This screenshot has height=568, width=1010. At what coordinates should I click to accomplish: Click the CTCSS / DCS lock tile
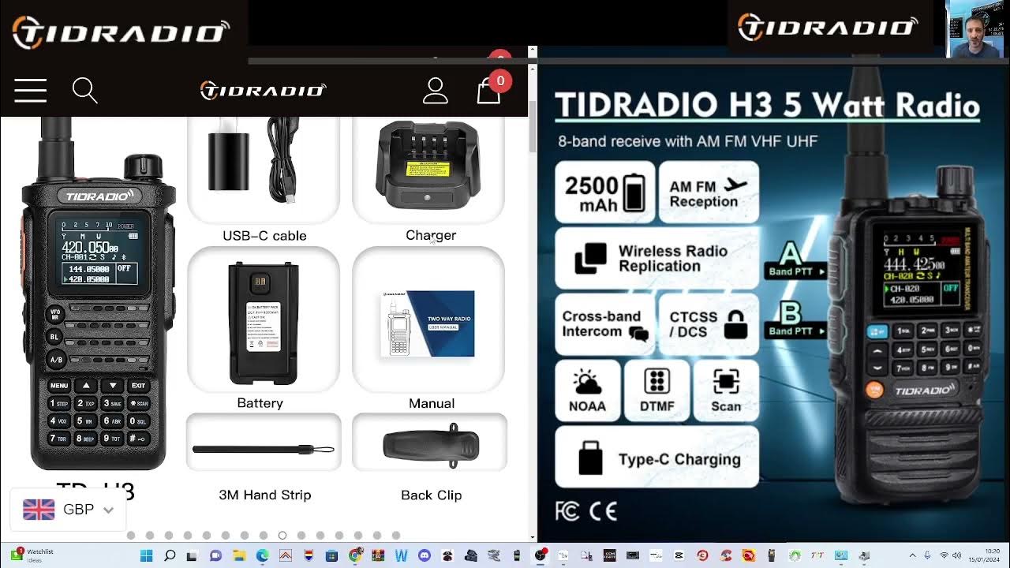coord(709,324)
